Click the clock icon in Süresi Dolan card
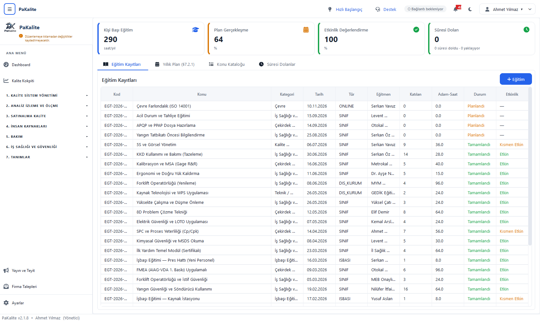Image resolution: width=540 pixels, height=321 pixels. click(526, 30)
